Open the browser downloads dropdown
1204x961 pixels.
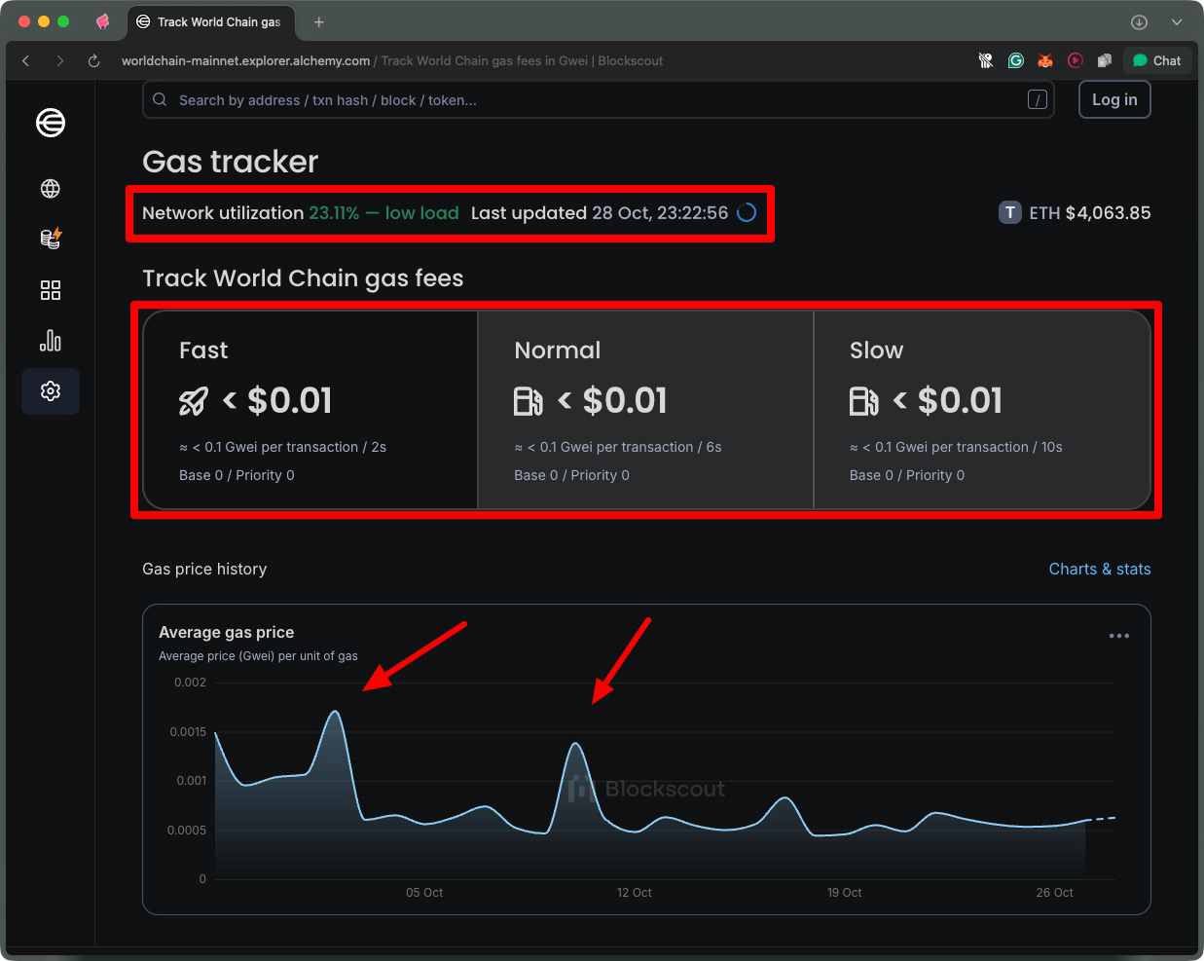[1139, 21]
